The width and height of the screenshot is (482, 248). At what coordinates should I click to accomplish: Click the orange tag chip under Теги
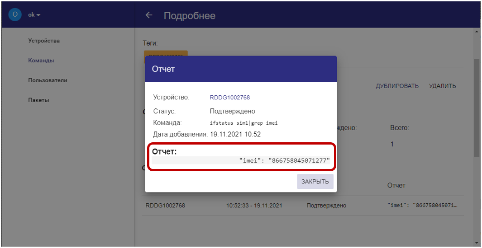pyautogui.click(x=166, y=53)
